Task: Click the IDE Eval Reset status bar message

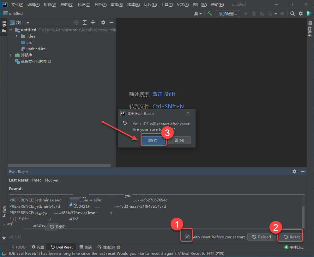Action: [x=116, y=254]
